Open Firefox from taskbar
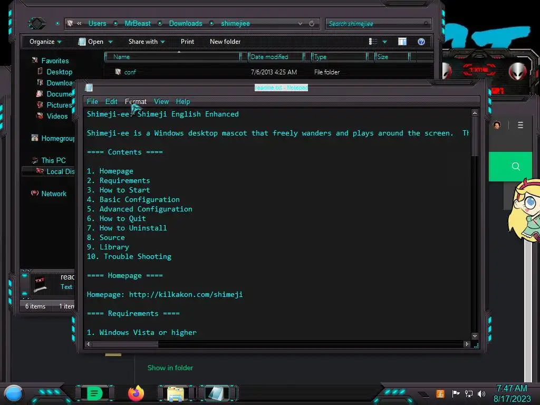The image size is (540, 405). tap(136, 393)
